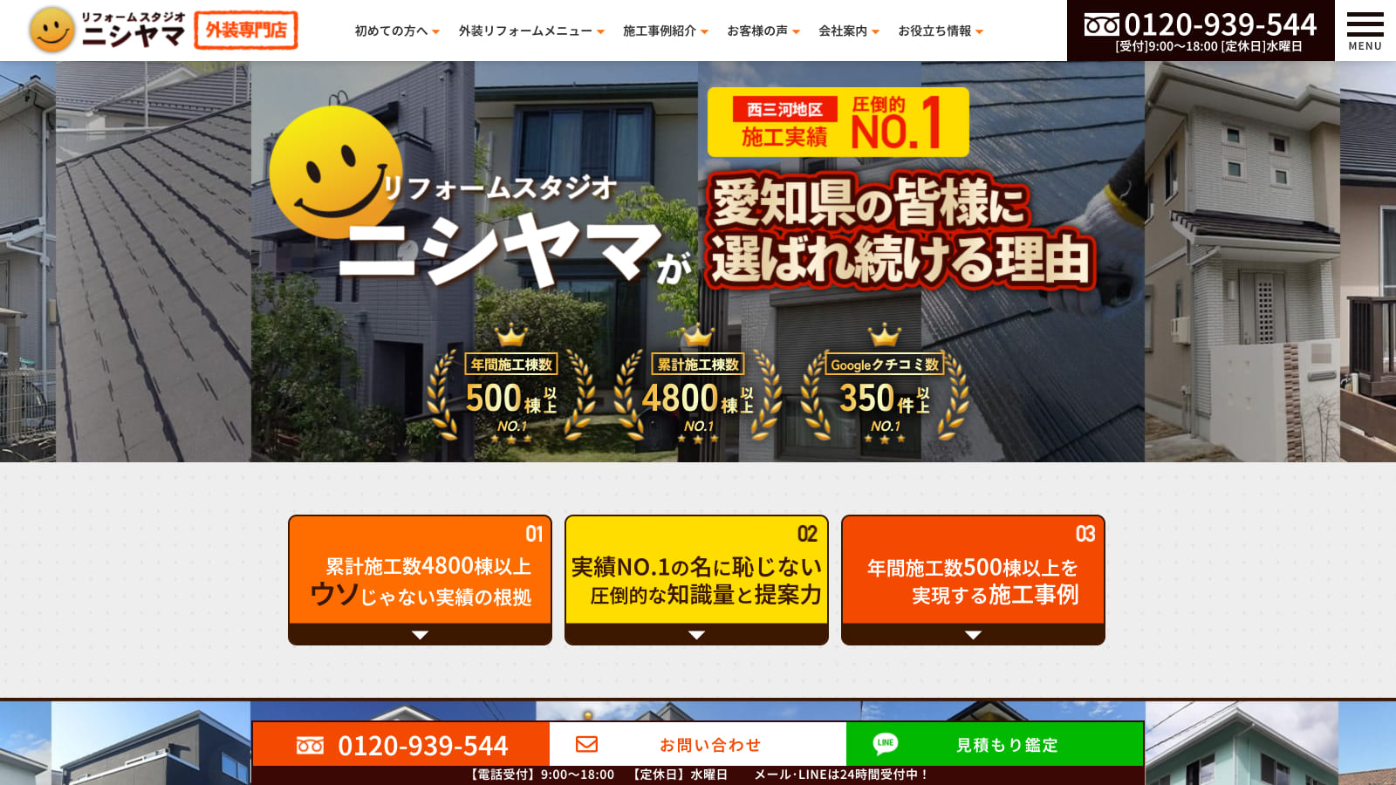Open card 03 年間施工数500棟以上

click(973, 580)
